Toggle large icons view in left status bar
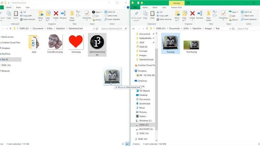This screenshot has width=260, height=146. pyautogui.click(x=127, y=144)
